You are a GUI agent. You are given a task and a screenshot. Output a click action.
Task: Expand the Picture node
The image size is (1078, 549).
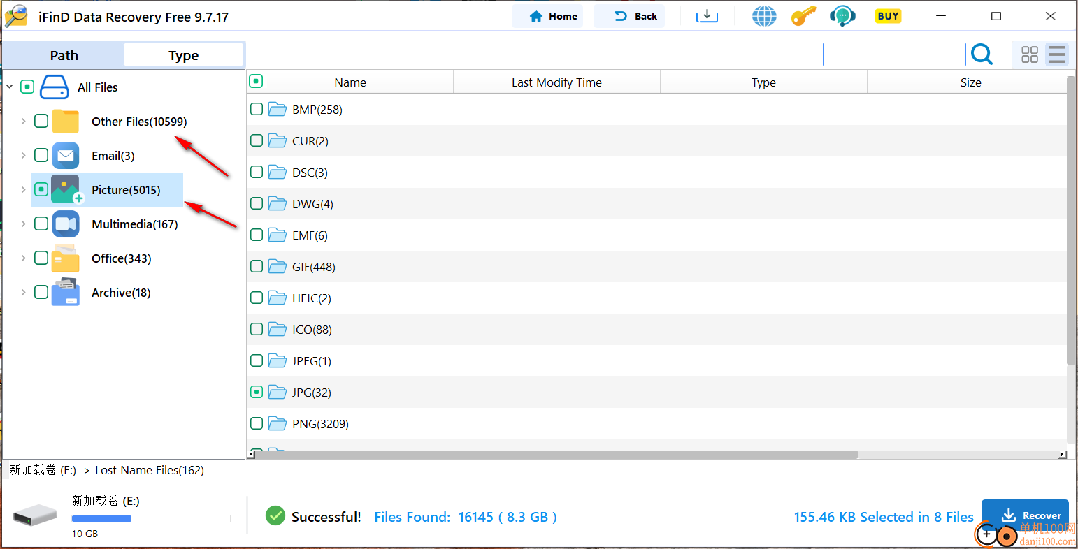point(23,189)
